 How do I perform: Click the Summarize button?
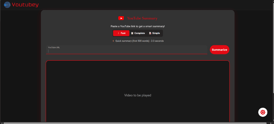[x=219, y=50]
